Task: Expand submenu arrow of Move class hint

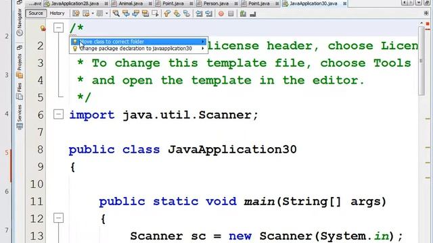Action: (203, 42)
